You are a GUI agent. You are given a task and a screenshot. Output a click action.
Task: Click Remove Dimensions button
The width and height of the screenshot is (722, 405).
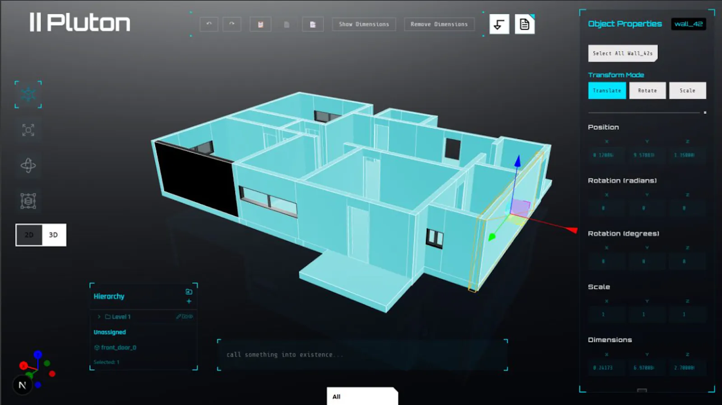439,24
